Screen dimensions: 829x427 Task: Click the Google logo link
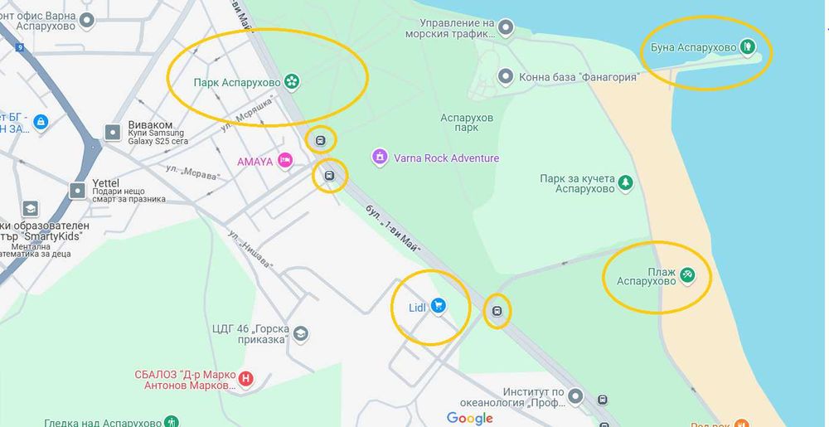coord(469,419)
